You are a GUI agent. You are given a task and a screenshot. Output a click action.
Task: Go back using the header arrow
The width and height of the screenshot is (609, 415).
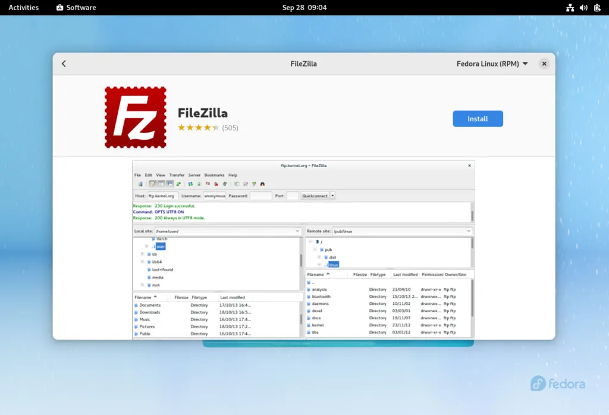point(64,64)
